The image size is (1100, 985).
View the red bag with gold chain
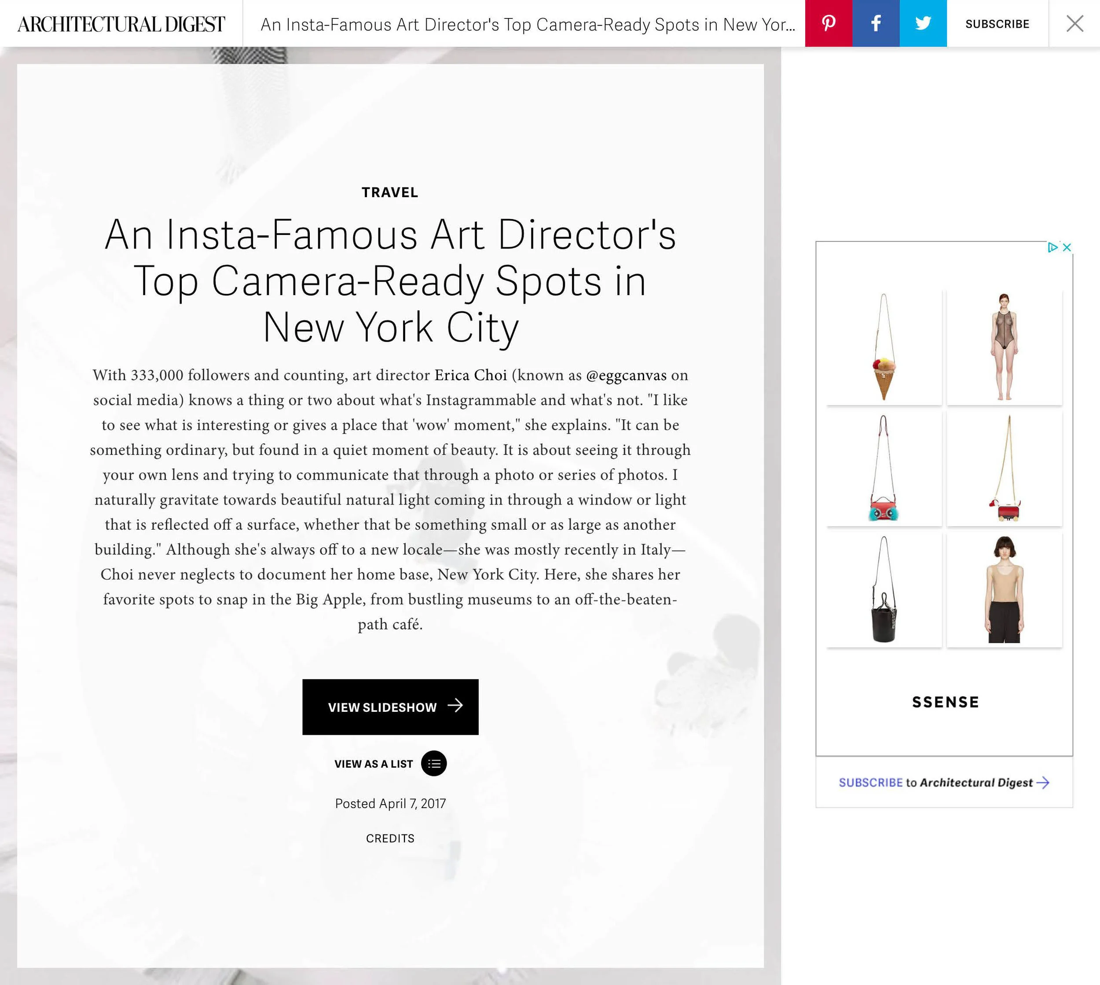pos(1004,468)
